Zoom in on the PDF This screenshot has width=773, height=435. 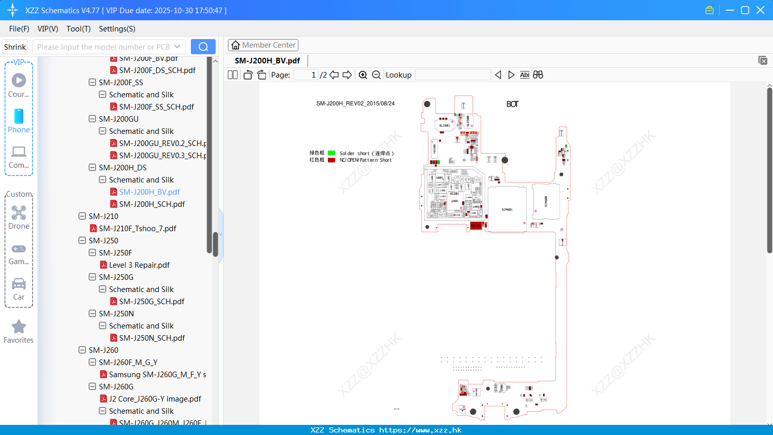click(x=363, y=75)
